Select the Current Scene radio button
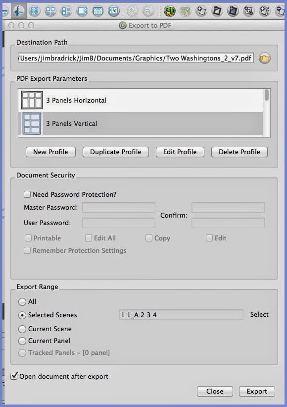Screen dimensions: 287x407 [x=22, y=329]
